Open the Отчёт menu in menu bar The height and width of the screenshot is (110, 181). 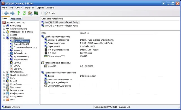pos(18,8)
